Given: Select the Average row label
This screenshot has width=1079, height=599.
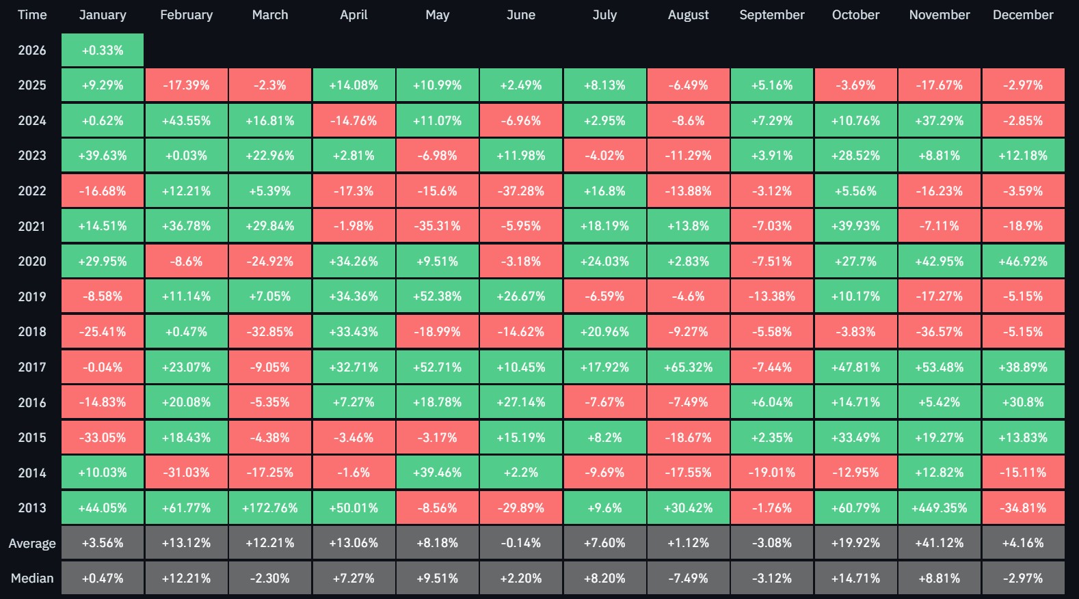Looking at the screenshot, I should tap(32, 544).
